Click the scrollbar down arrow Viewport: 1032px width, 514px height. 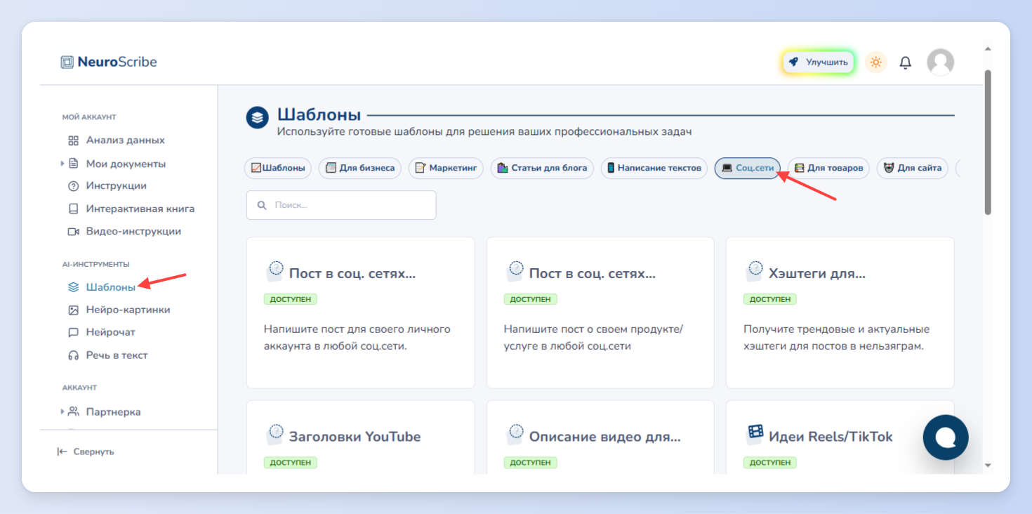(988, 465)
